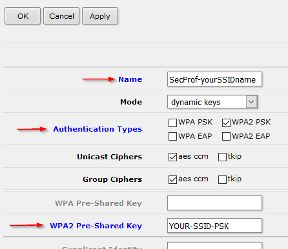Screen dimensions: 288x249
Task: Select the WPA2 Pre-Shared Key label
Action: click(x=96, y=226)
